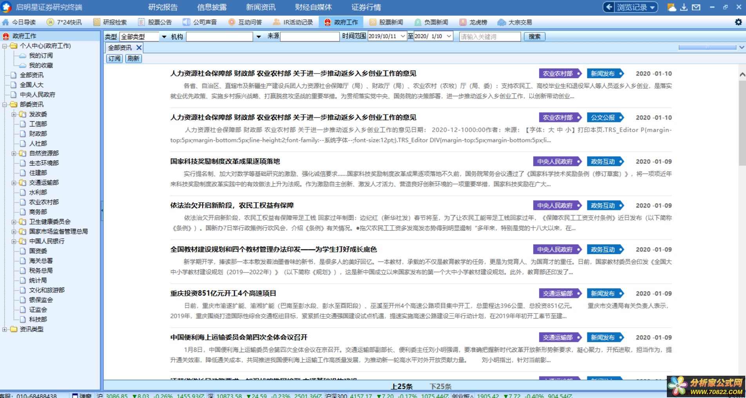Go to 上25条 previous page
Image resolution: width=746 pixels, height=398 pixels.
pyautogui.click(x=402, y=386)
